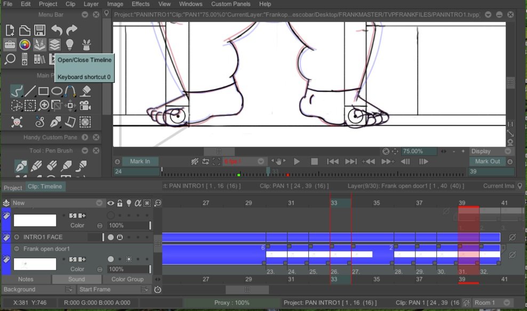Select the zoom in tool

(x=44, y=105)
